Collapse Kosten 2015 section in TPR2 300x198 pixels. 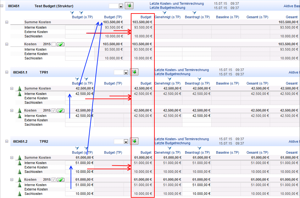tap(12, 180)
